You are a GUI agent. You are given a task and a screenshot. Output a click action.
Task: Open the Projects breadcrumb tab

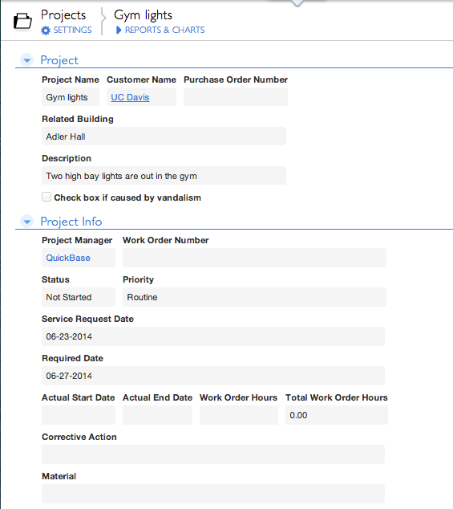click(x=63, y=15)
